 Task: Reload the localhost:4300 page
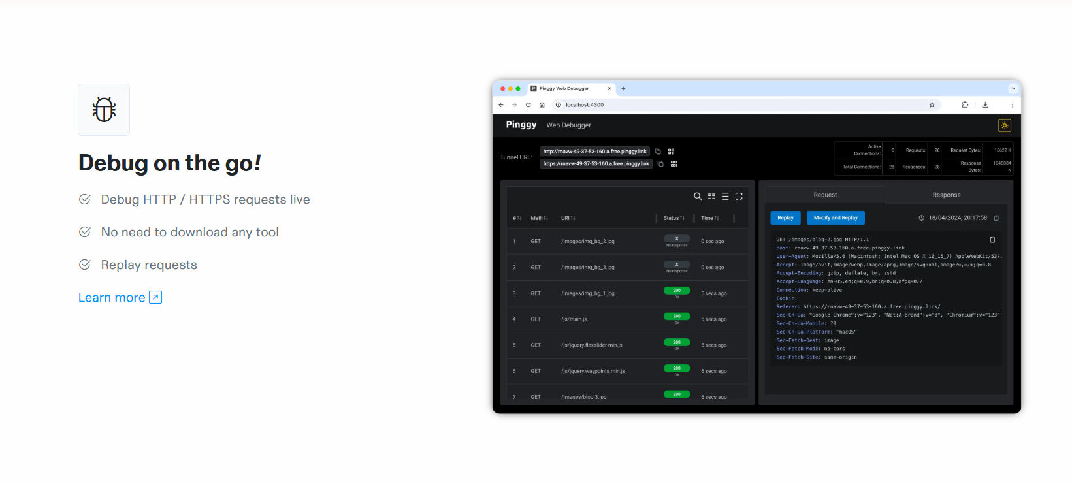528,104
